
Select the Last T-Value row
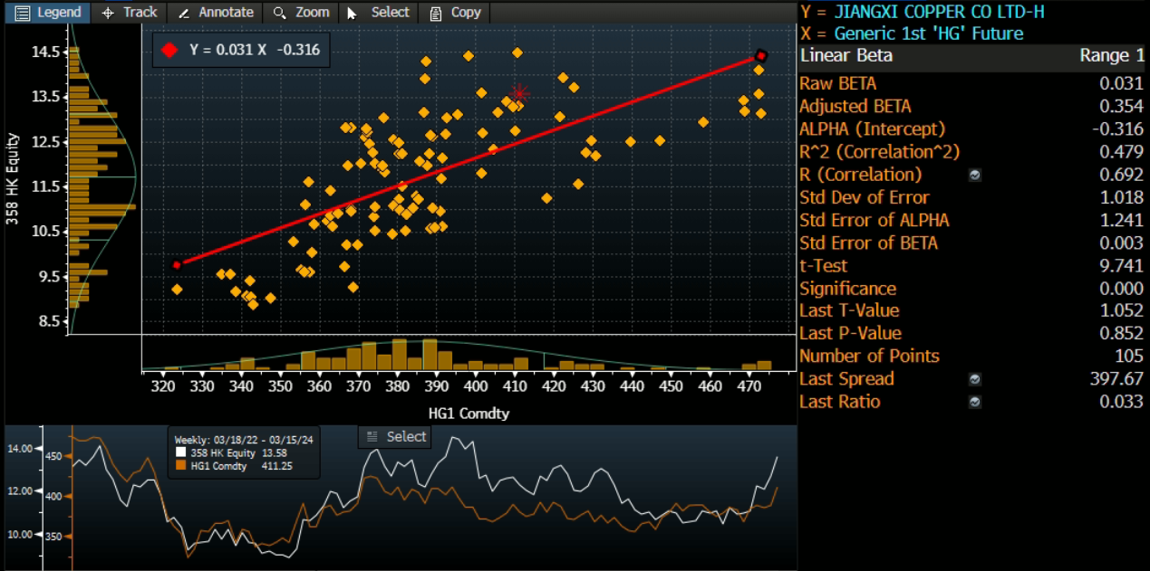point(971,310)
